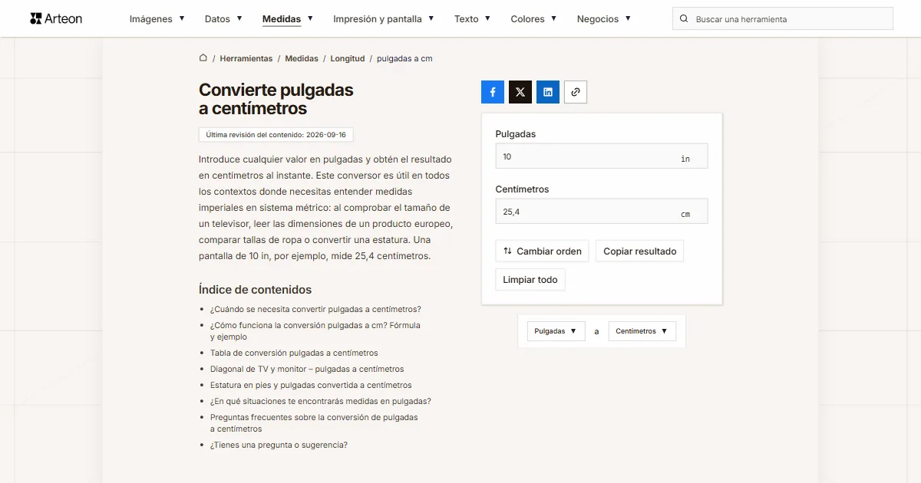Click Copiar resultado button
This screenshot has height=483, width=921.
click(x=639, y=251)
